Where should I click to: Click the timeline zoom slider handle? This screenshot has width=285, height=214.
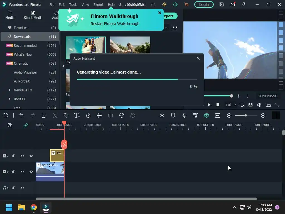click(x=246, y=115)
